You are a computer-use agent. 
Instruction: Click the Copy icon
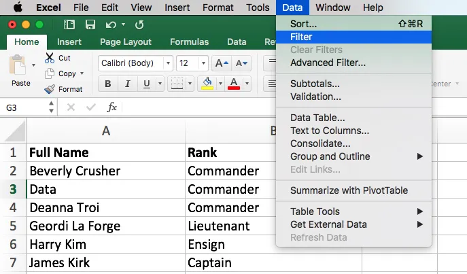click(50, 73)
